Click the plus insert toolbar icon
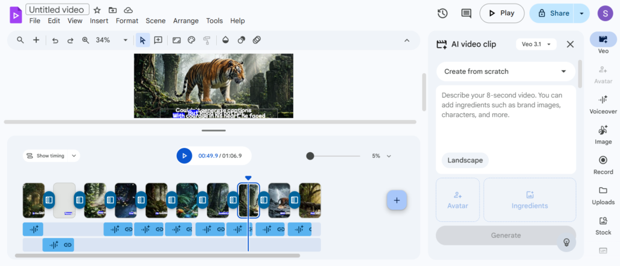The height and width of the screenshot is (266, 620). click(36, 40)
